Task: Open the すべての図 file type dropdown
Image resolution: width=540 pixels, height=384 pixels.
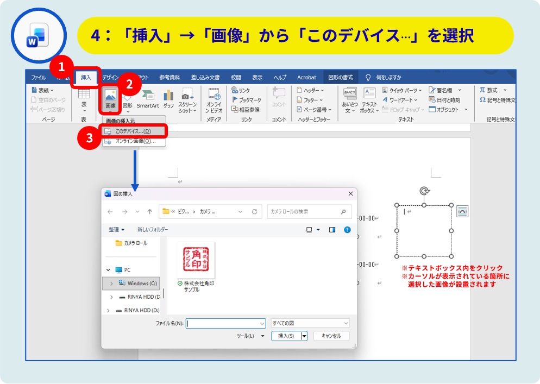Action: tap(310, 323)
